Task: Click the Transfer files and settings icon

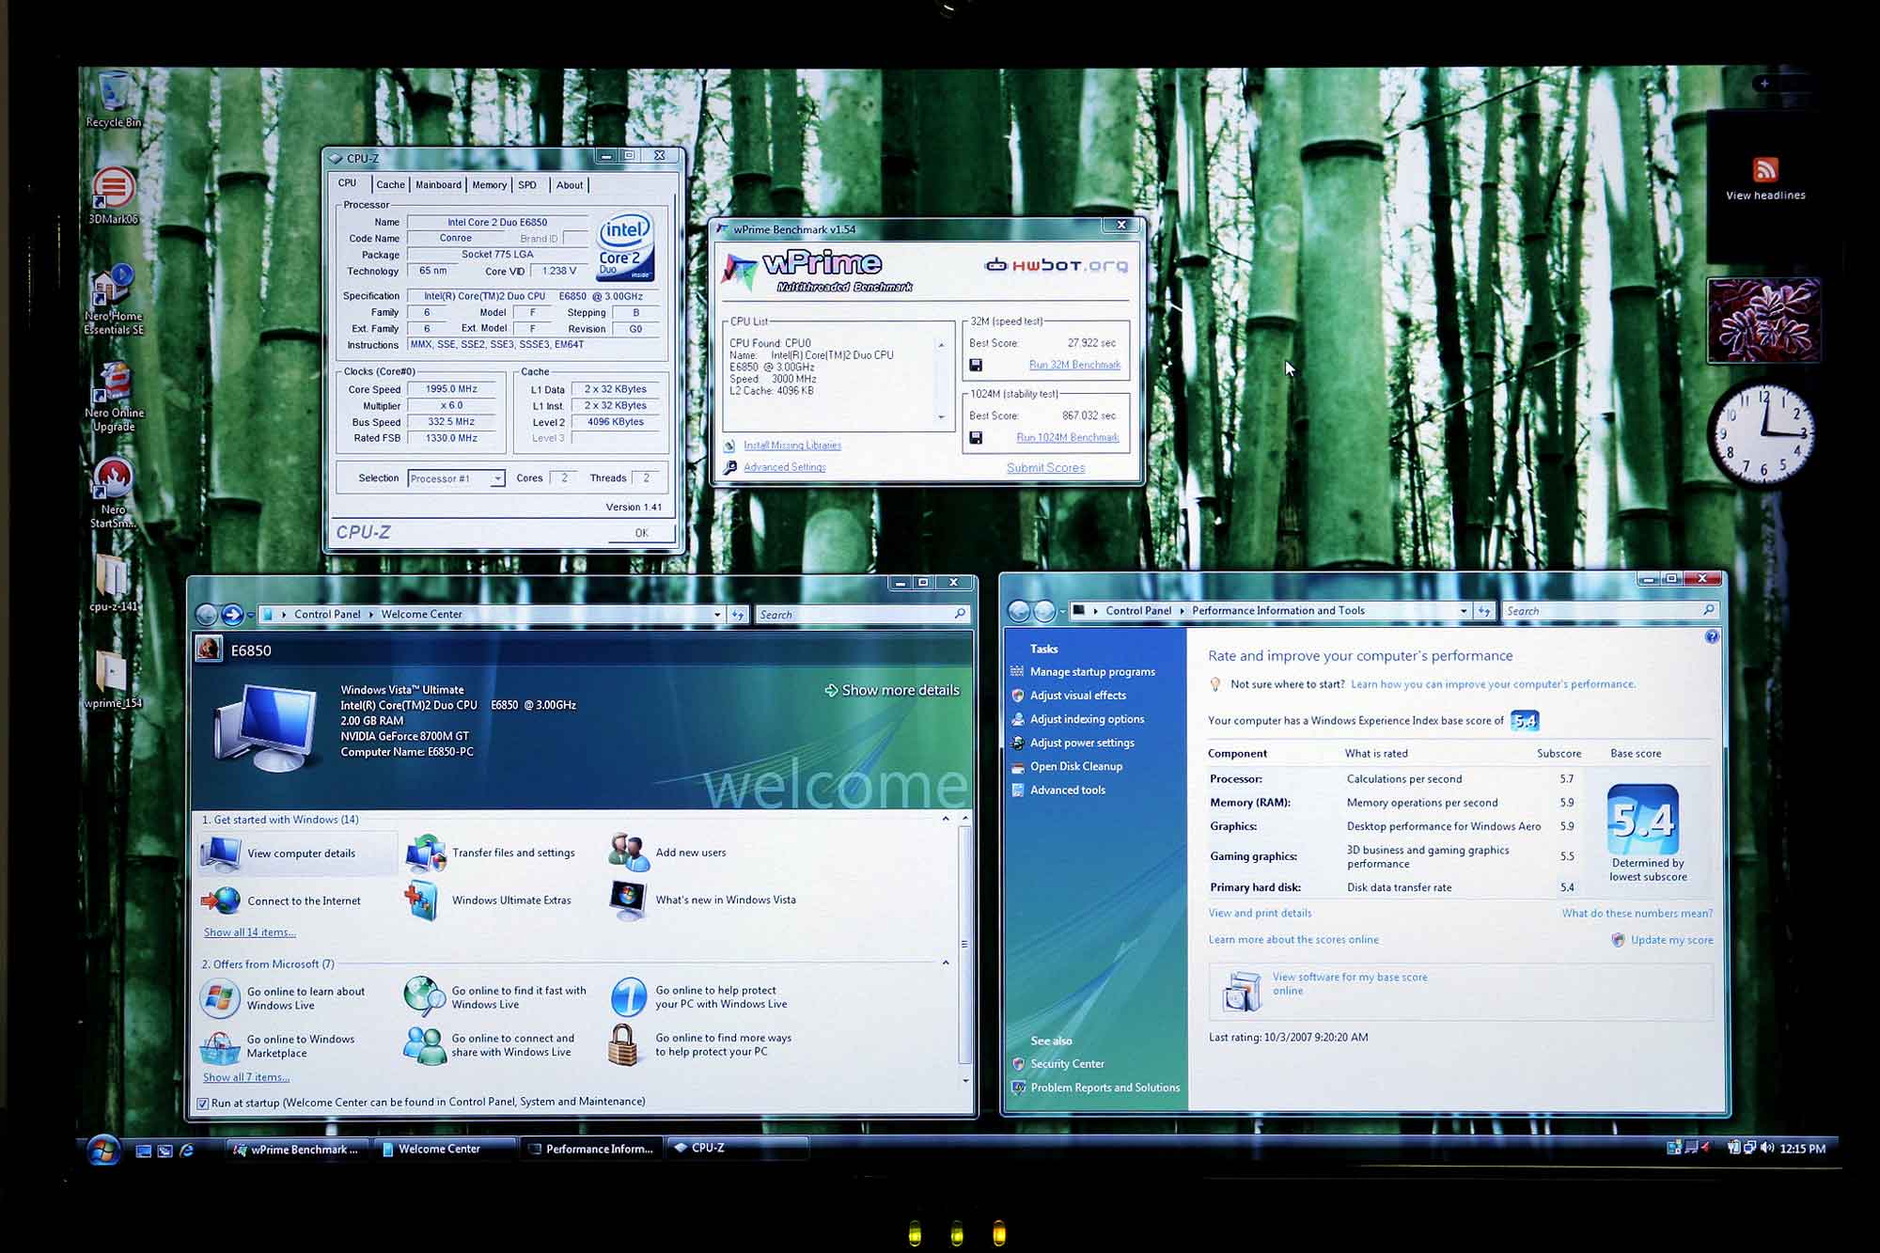Action: 425,853
